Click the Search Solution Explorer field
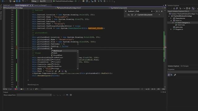The height and width of the screenshot is (111, 198). coord(183,11)
